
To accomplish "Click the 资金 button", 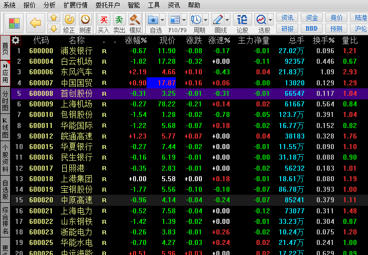I will tap(312, 18).
